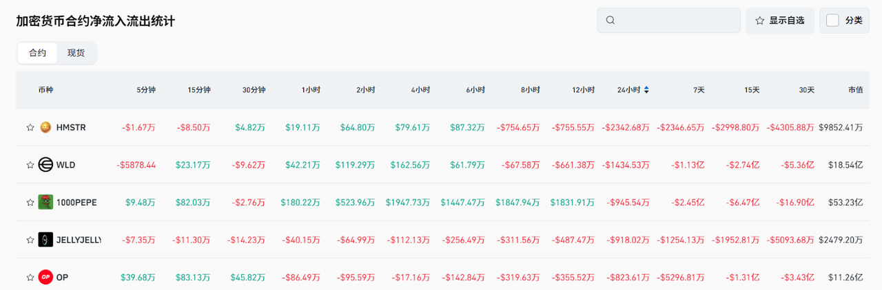
Task: Switch to the 现货 tab
Action: point(76,53)
